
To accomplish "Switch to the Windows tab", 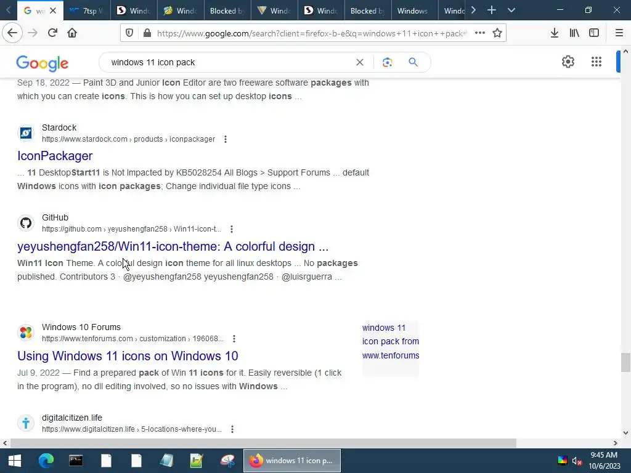I will (415, 10).
